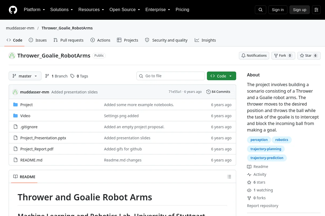The width and height of the screenshot is (325, 216).
Task: Open the master branch switcher dropdown
Action: point(25,76)
